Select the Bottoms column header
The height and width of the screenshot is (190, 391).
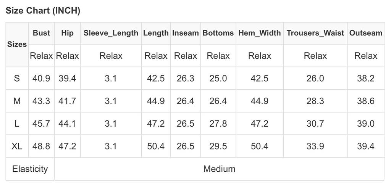218,33
